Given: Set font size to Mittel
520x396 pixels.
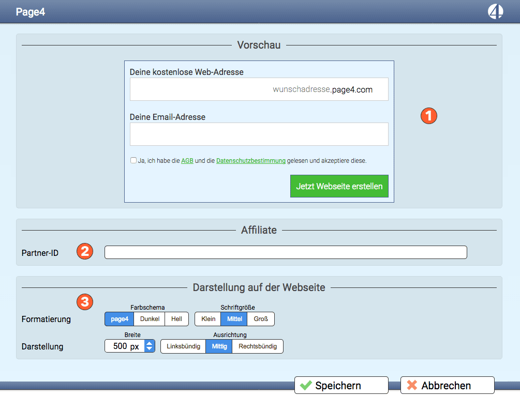Looking at the screenshot, I should 234,319.
